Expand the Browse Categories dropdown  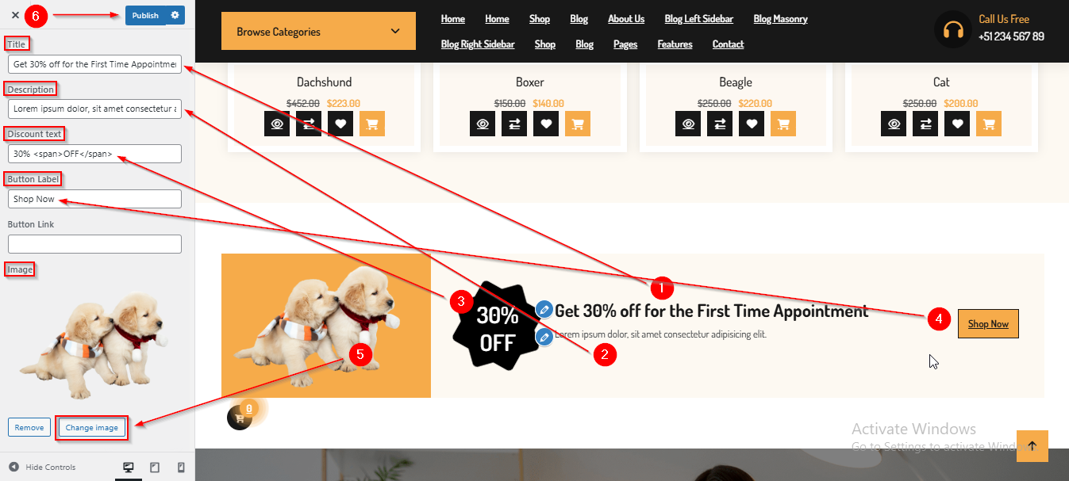coord(318,32)
